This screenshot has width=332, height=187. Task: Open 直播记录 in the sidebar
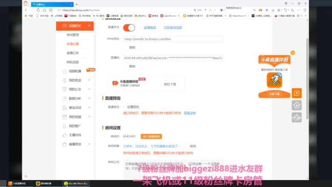(x=73, y=53)
